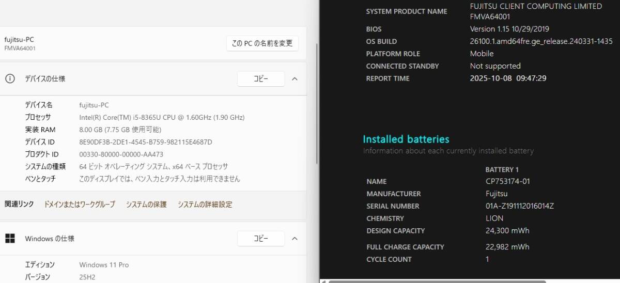Screen dimensions: 620x283
Task: Select the full charge capacity 22,982 mWh
Action: click(x=507, y=247)
